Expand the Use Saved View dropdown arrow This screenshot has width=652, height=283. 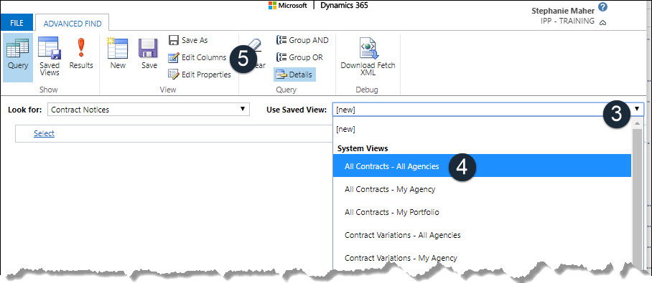point(637,110)
